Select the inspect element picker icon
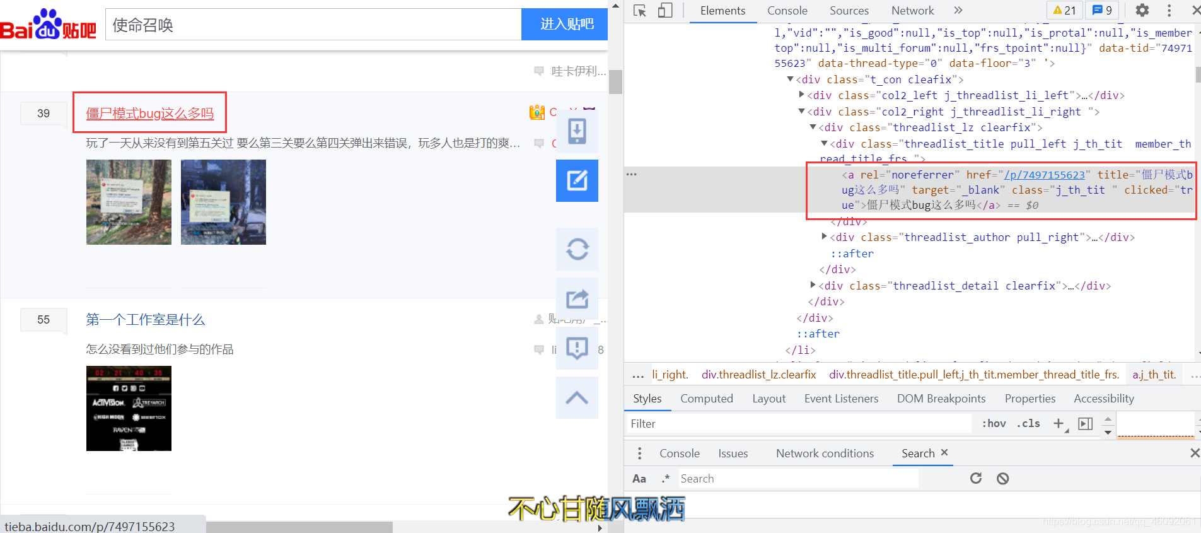Viewport: 1201px width, 533px height. click(x=640, y=11)
